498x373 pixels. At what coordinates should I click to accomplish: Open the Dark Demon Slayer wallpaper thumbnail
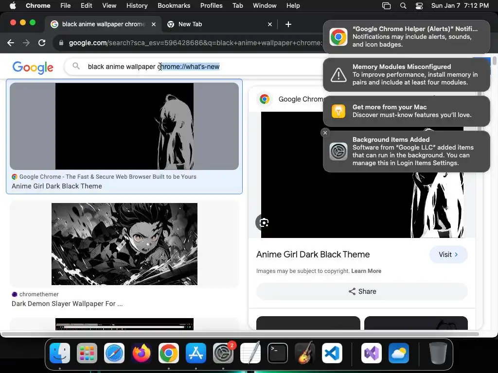(x=124, y=244)
